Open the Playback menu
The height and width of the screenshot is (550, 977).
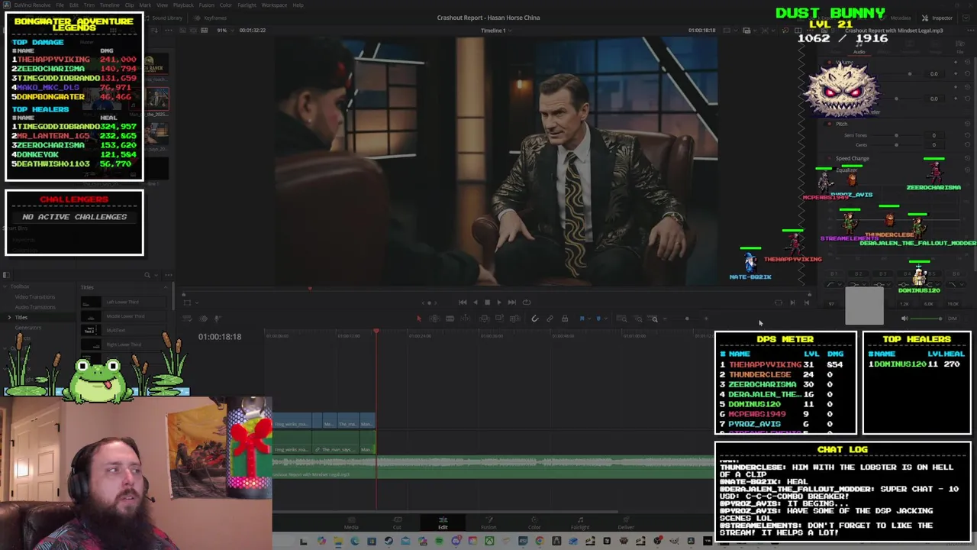pos(183,5)
